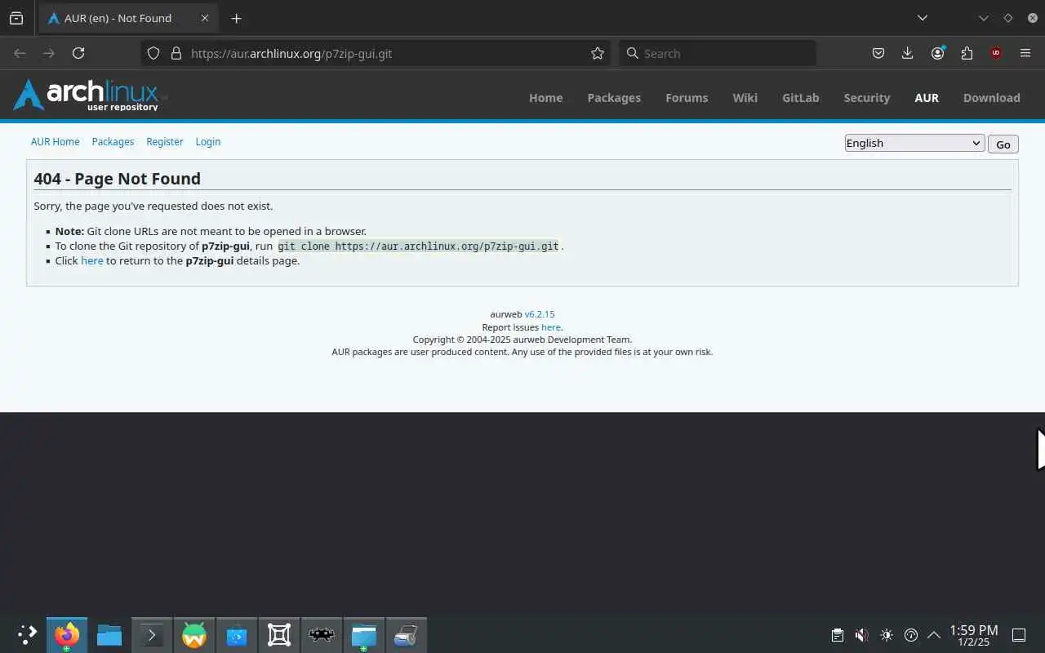Click the Show Desktop button
This screenshot has width=1045, height=653.
pos(1019,635)
